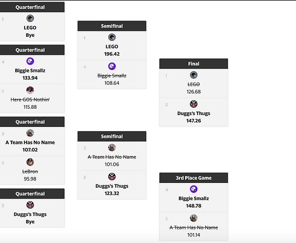296x243 pixels.
Task: Click Duggs's Thugs 147.26 final score
Action: [x=193, y=121]
